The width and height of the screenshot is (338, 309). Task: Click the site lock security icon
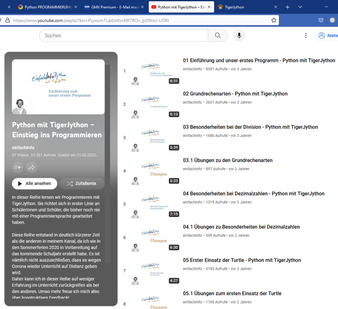(x=8, y=20)
